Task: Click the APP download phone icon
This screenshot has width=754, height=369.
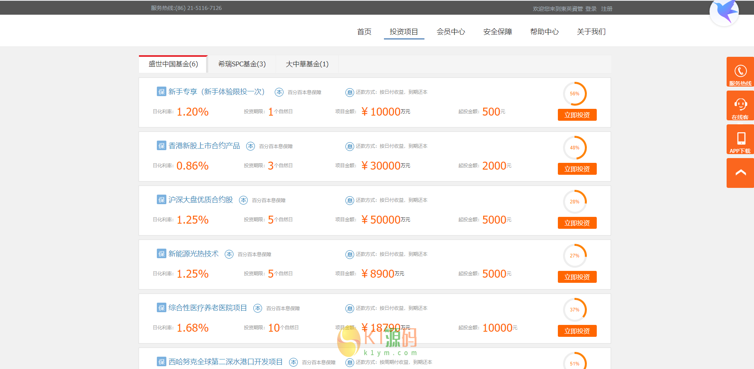Action: click(741, 138)
